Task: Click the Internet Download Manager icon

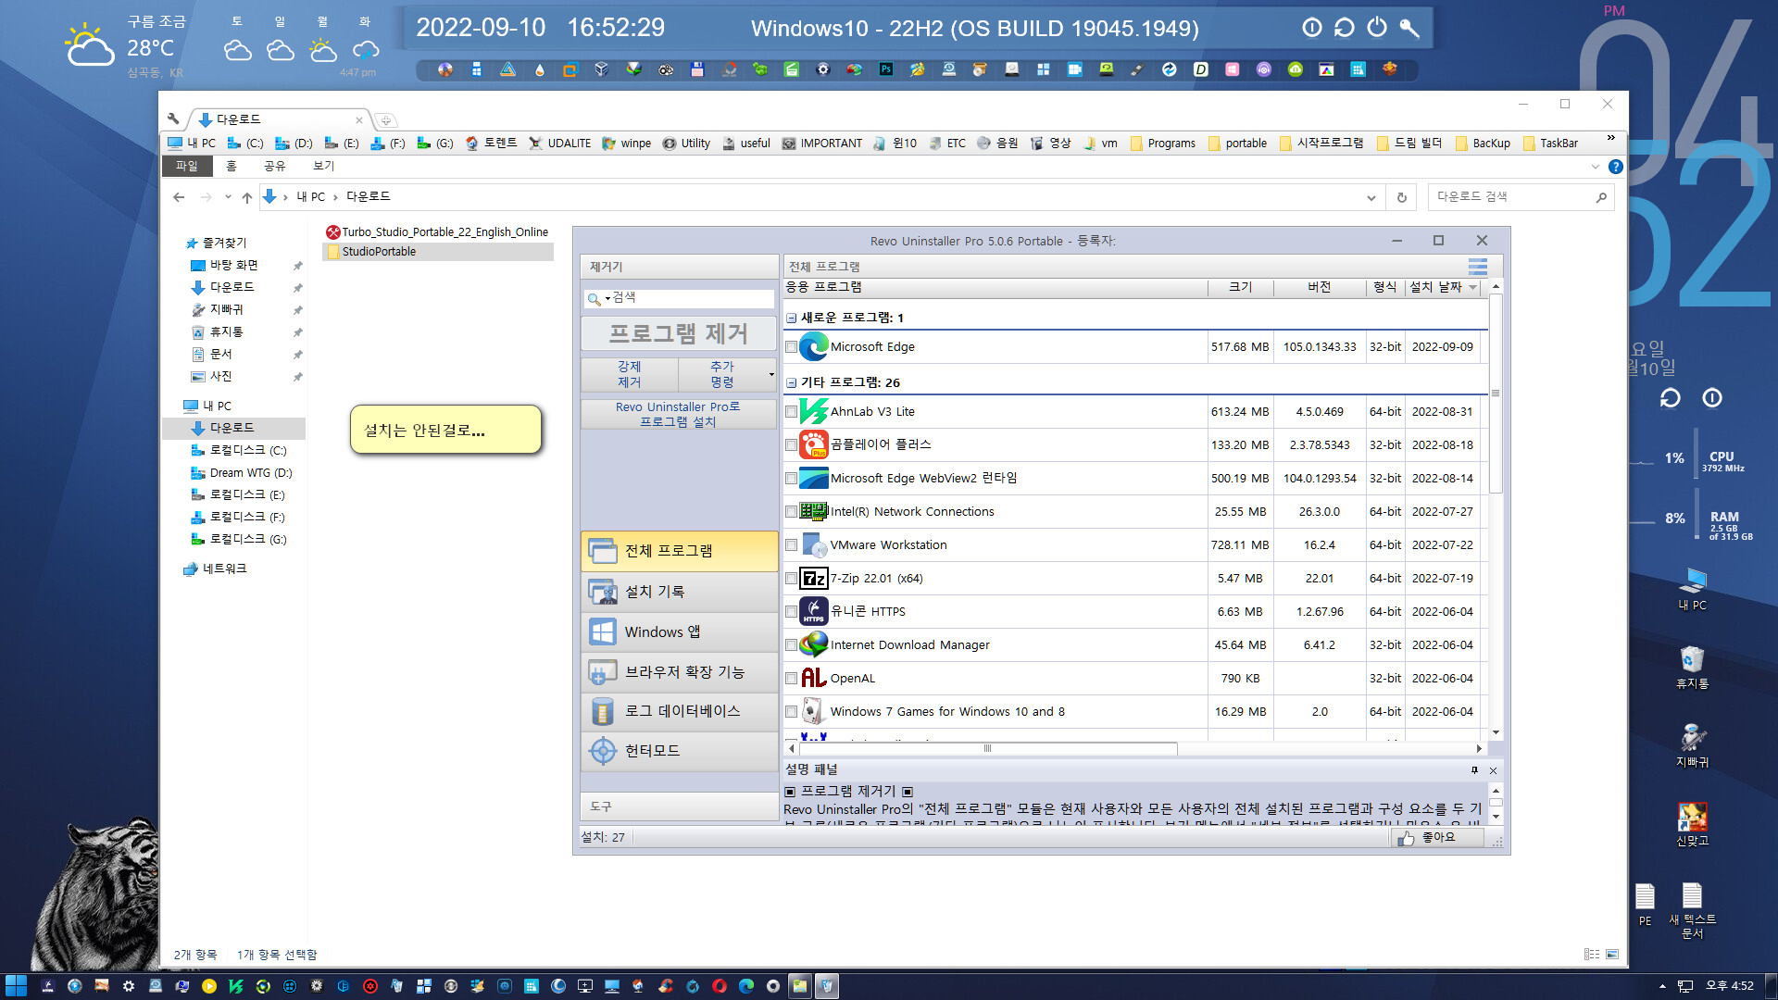Action: tap(813, 644)
